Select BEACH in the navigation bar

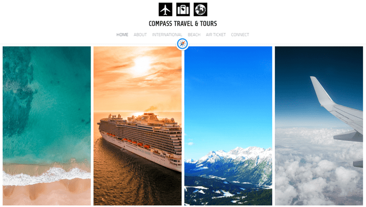(x=194, y=35)
